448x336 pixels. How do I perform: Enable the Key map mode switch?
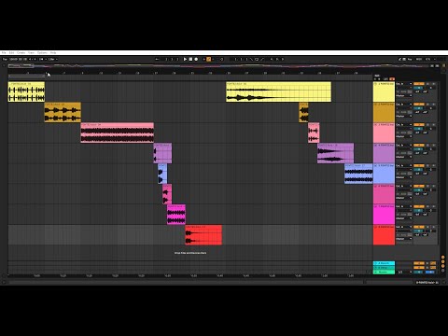coord(410,59)
